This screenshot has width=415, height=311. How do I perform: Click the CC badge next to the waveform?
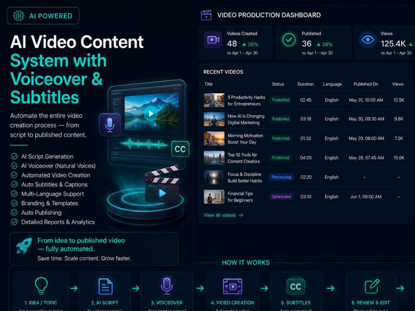point(180,149)
